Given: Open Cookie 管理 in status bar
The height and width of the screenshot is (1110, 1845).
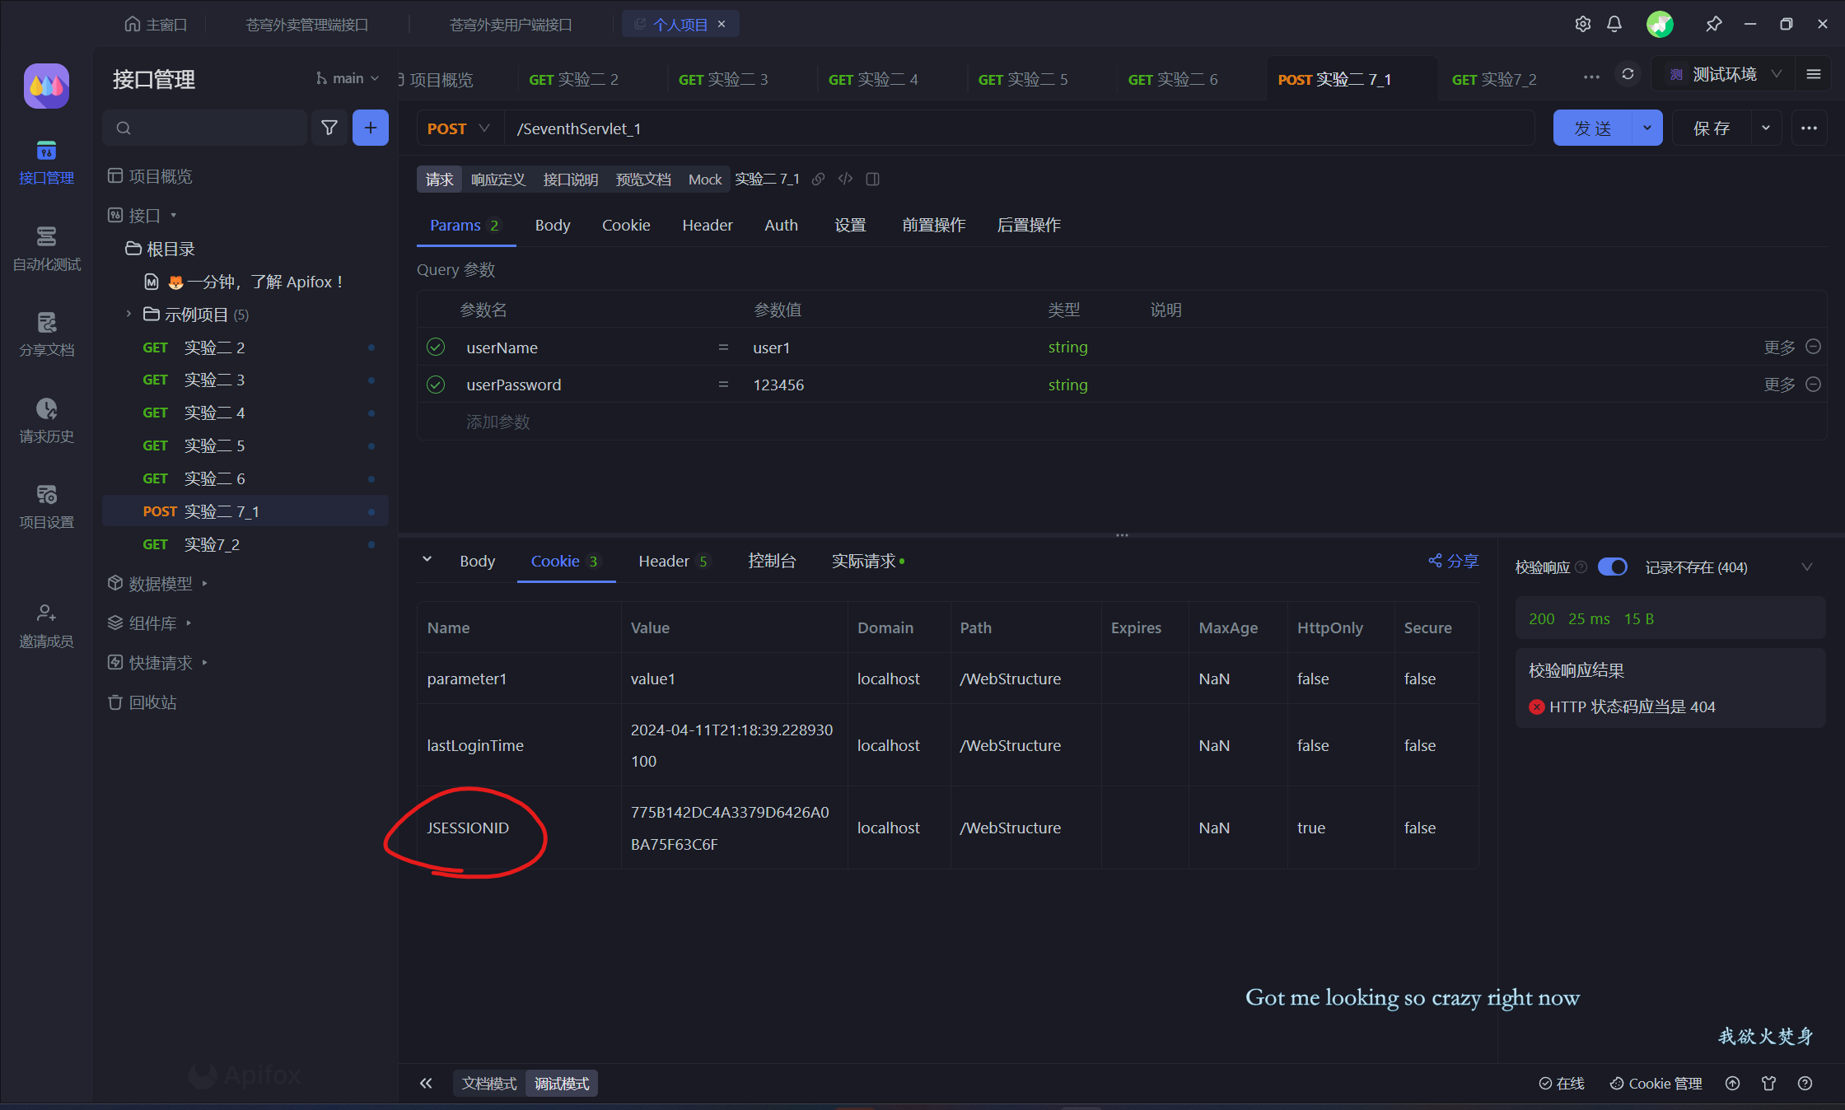Looking at the screenshot, I should 1656,1083.
